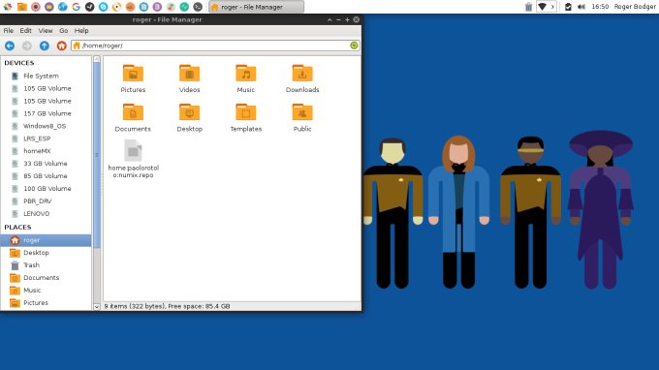The width and height of the screenshot is (659, 370).
Task: Go back with the blue left arrow
Action: [x=10, y=46]
